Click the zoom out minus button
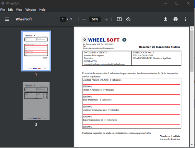This screenshot has height=148, width=195. pos(84,19)
